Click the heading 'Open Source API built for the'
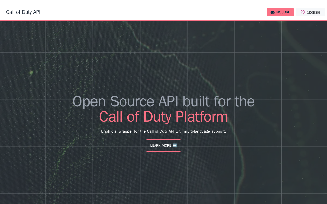 coord(163,101)
